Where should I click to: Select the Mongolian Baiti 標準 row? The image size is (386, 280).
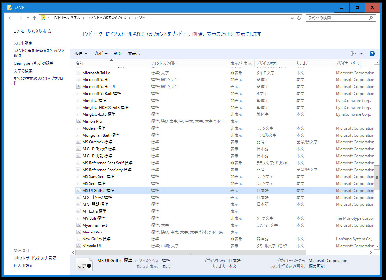pos(224,135)
